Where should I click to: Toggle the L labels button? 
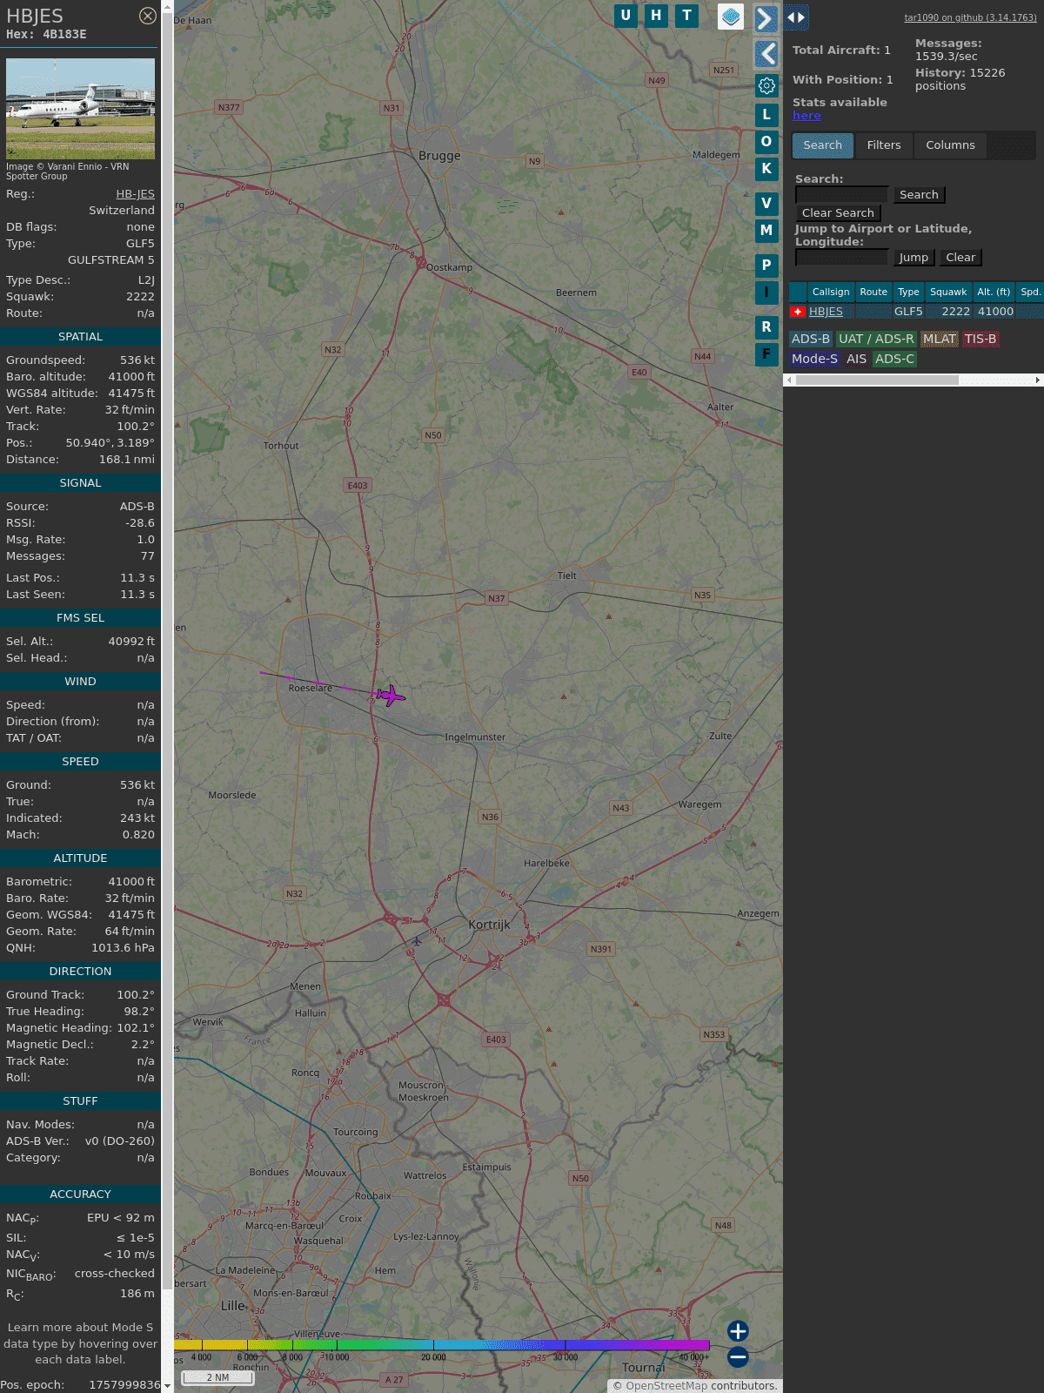(x=766, y=115)
